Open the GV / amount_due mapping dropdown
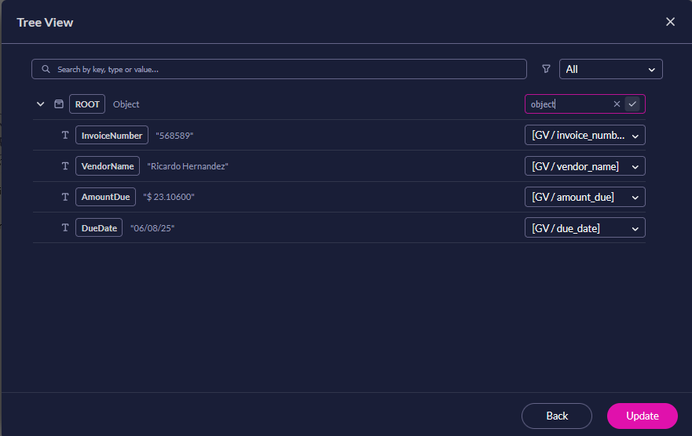 (x=584, y=197)
